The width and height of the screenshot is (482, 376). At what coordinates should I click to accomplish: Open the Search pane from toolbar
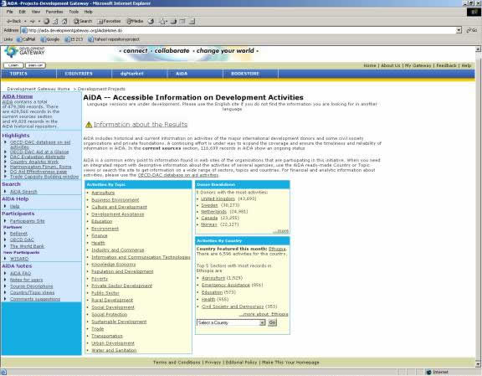(83, 21)
